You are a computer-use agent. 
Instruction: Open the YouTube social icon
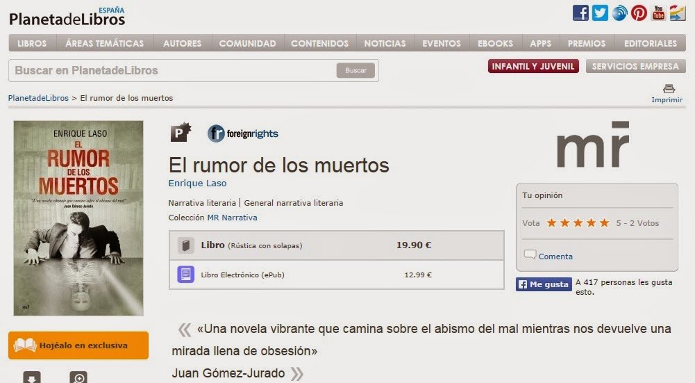coord(658,13)
